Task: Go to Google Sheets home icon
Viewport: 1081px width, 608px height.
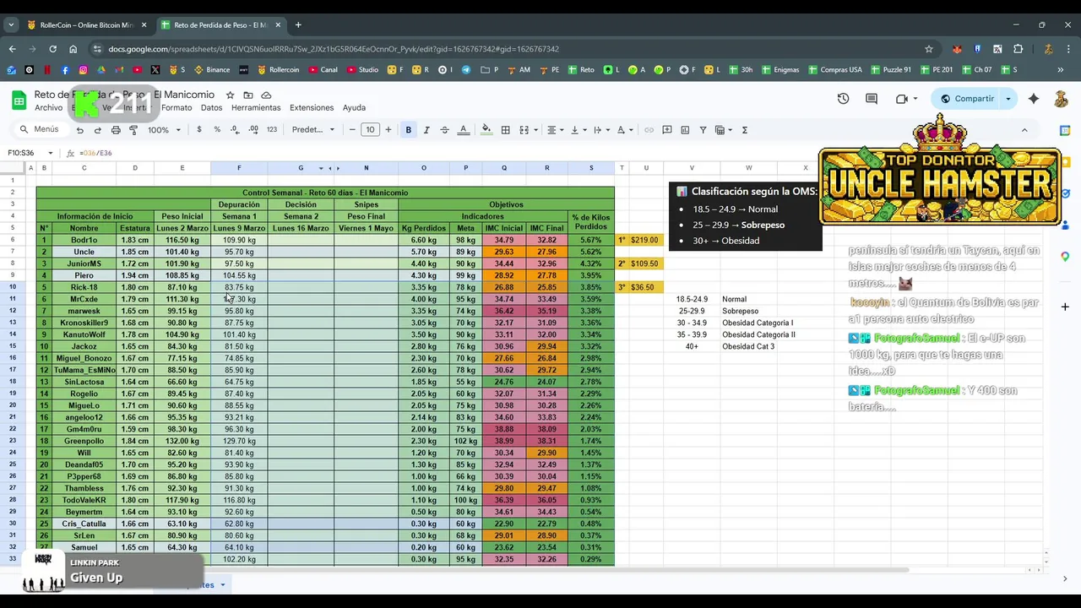Action: click(19, 100)
